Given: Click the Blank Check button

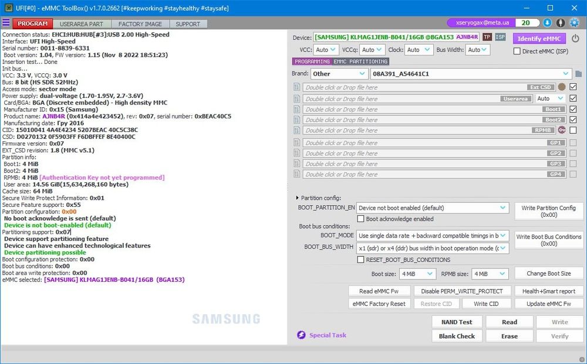Looking at the screenshot, I should [x=457, y=336].
